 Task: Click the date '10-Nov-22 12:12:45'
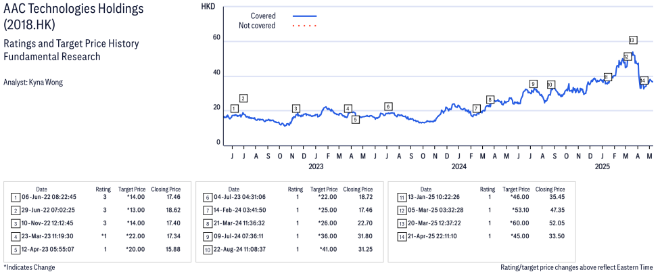click(x=48, y=223)
